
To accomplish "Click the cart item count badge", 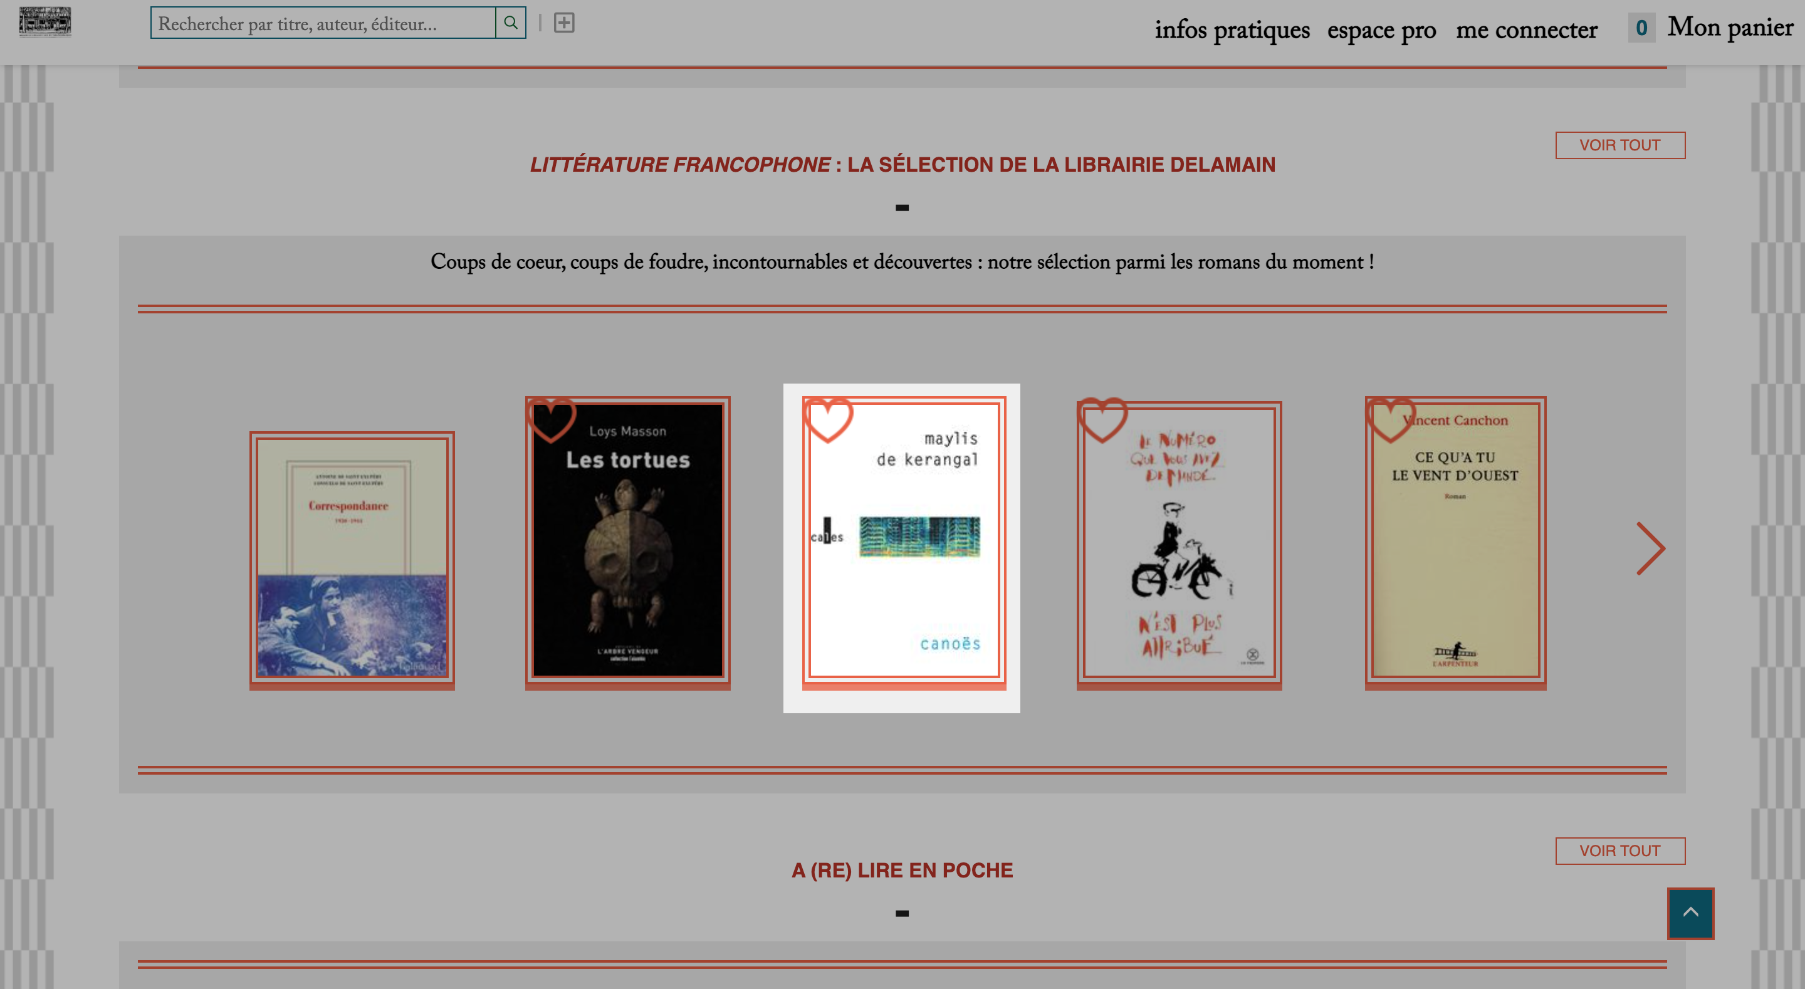I will 1641,28.
